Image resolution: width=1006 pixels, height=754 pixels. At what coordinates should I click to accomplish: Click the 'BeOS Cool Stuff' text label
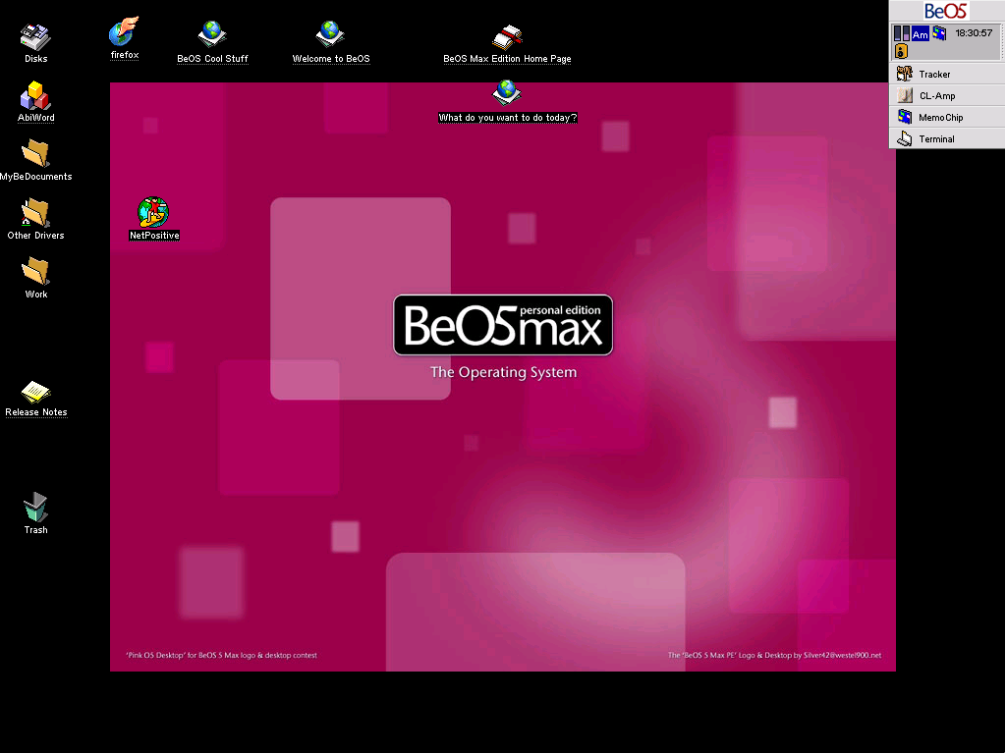click(212, 58)
